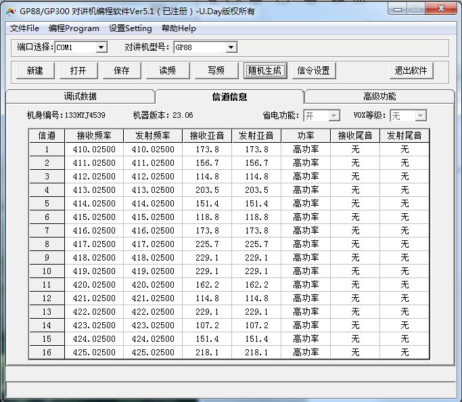Click transmit tone 107.2 in channel 14
The height and width of the screenshot is (402, 462).
click(256, 326)
